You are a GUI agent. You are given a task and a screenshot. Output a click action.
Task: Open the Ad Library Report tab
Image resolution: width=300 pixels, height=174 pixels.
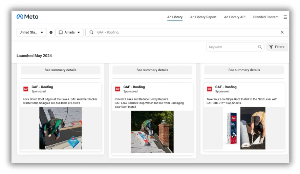[203, 17]
